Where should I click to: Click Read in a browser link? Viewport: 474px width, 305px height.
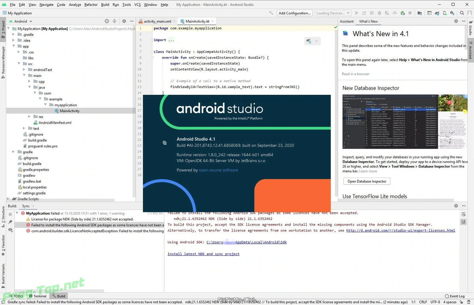355,74
